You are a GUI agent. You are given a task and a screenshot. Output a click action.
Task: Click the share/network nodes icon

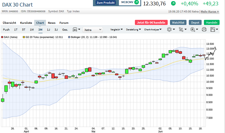click(181, 29)
